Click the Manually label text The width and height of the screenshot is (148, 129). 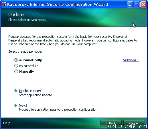pyautogui.click(x=27, y=72)
